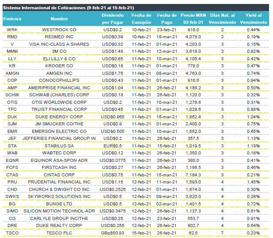Click the name WABTEC CORP
Viewport: 273px width, 238px height.
[59, 153]
